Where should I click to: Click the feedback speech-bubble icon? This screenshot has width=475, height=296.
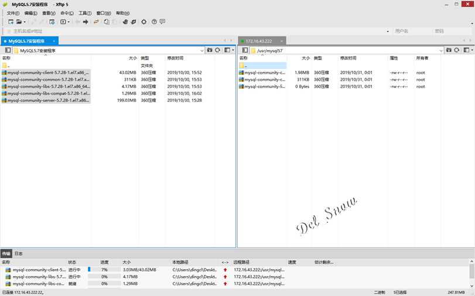(162, 22)
